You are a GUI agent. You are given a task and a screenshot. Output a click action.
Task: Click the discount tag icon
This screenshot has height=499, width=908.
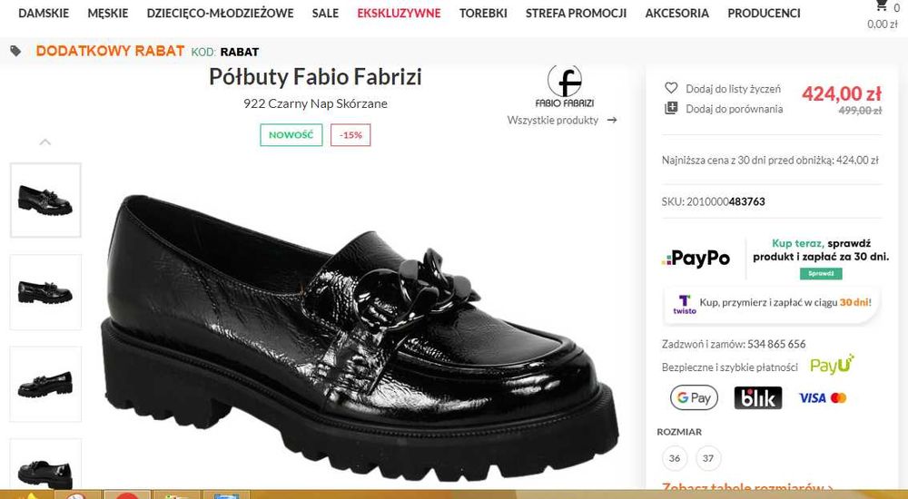pyautogui.click(x=15, y=51)
